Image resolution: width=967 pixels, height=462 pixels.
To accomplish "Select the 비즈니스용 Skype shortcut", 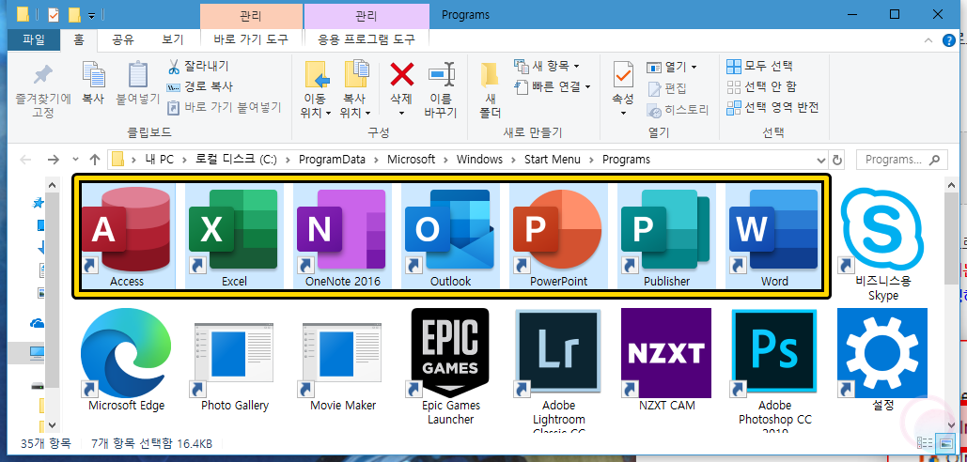I will [x=882, y=242].
